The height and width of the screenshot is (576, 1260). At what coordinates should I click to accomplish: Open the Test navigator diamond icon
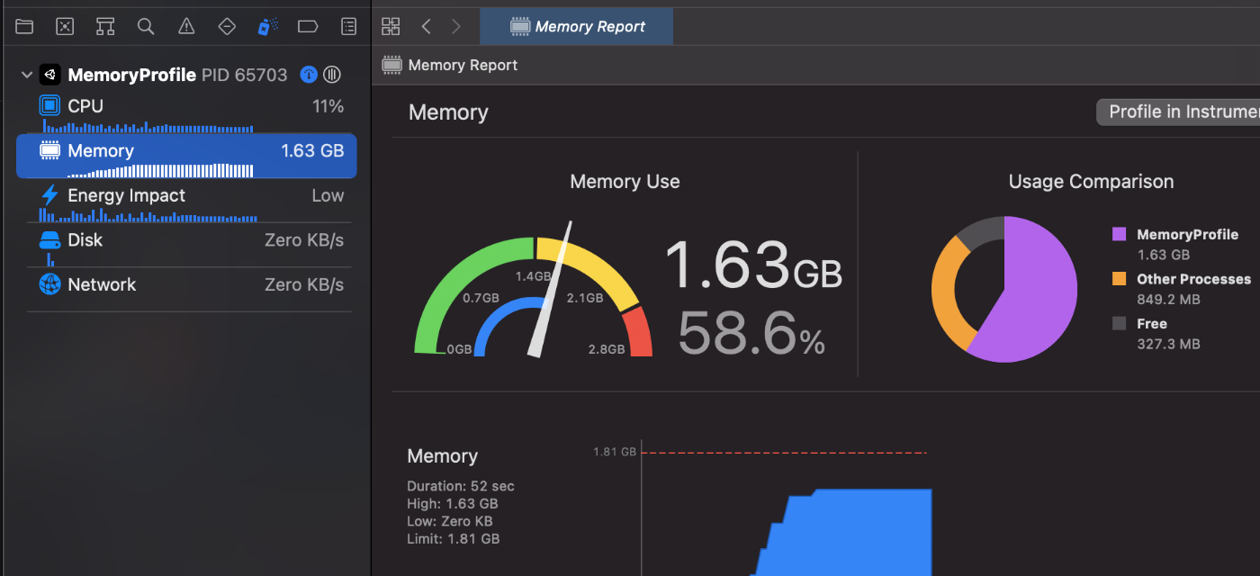pos(227,26)
